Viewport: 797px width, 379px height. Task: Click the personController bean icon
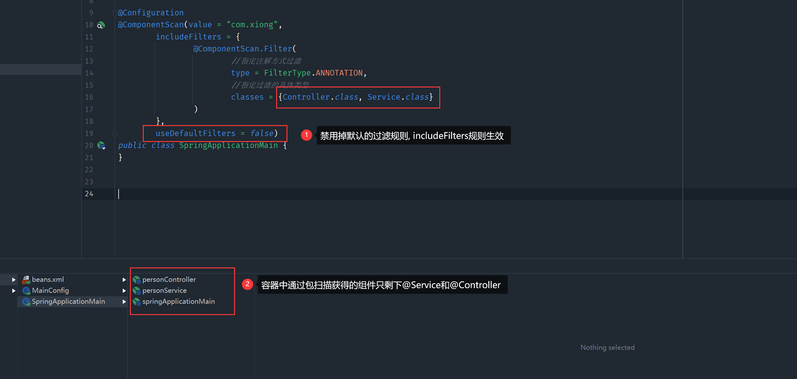pyautogui.click(x=137, y=280)
